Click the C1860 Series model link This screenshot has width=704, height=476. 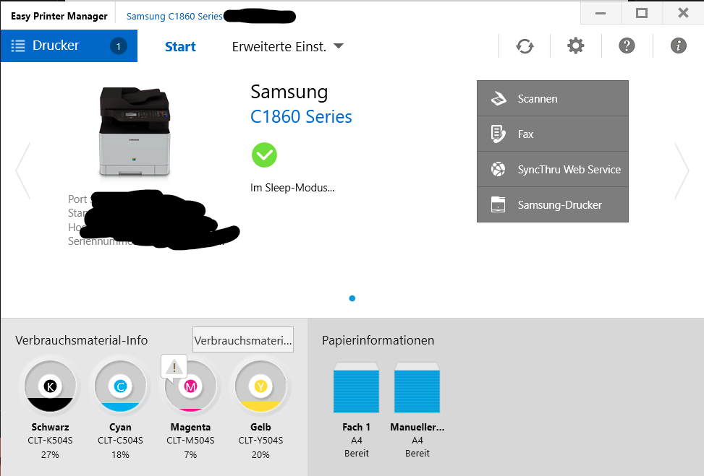pyautogui.click(x=301, y=116)
